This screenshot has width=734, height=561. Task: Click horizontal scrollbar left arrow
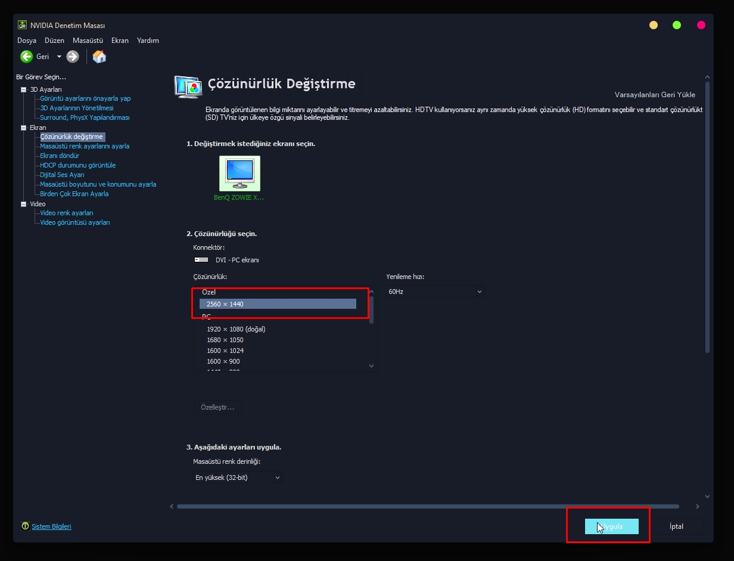coord(172,507)
